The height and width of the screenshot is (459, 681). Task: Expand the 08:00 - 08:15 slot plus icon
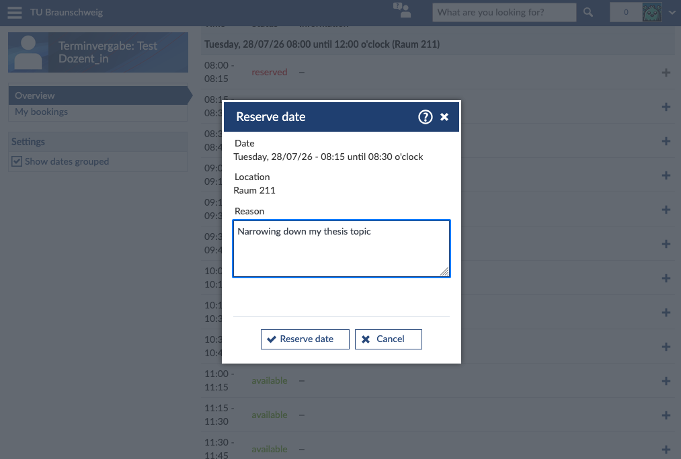coord(666,73)
